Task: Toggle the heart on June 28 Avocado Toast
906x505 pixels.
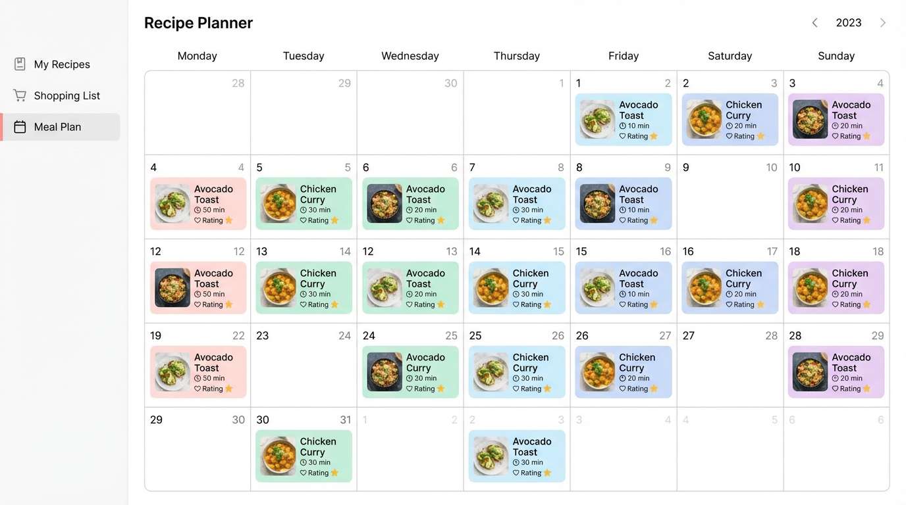Action: pyautogui.click(x=836, y=389)
